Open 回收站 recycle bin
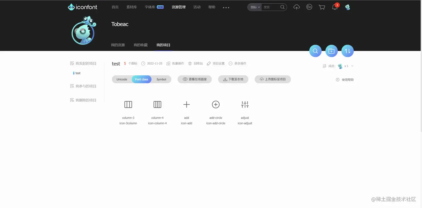The height and width of the screenshot is (208, 422). [196, 64]
